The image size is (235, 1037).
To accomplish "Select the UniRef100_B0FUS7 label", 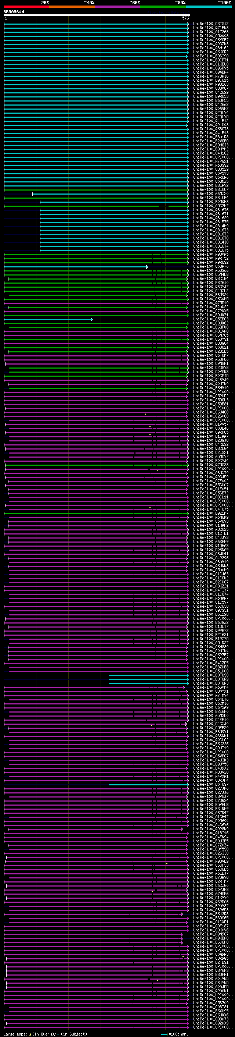I will point(211,784).
